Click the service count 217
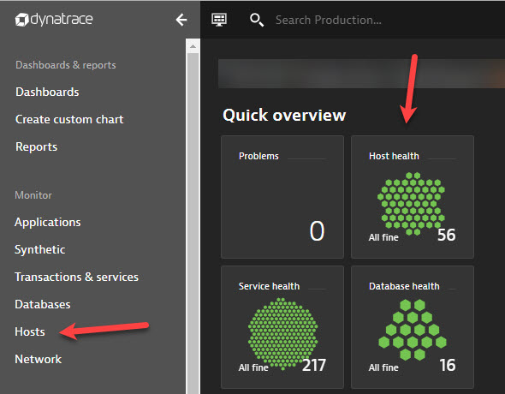 pyautogui.click(x=314, y=365)
